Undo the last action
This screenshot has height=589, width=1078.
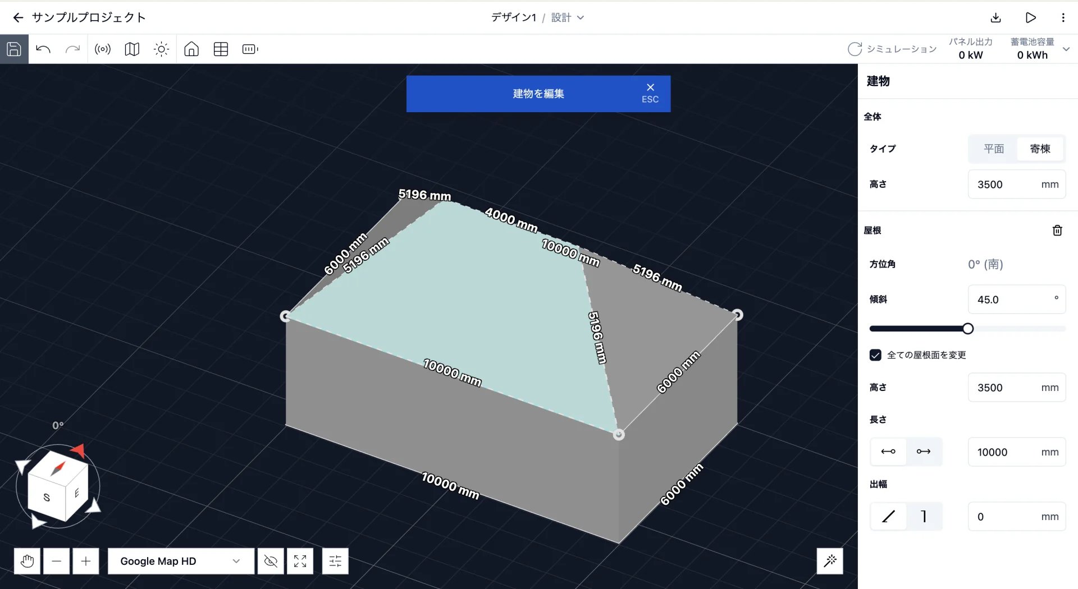pyautogui.click(x=43, y=49)
